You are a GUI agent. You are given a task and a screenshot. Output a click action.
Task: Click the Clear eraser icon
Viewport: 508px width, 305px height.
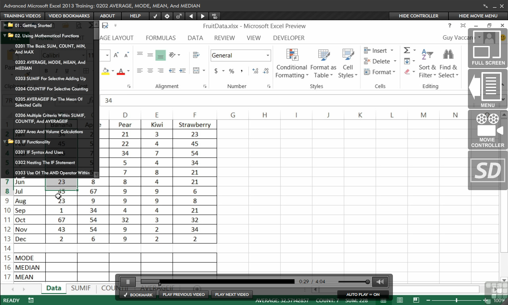pos(407,72)
